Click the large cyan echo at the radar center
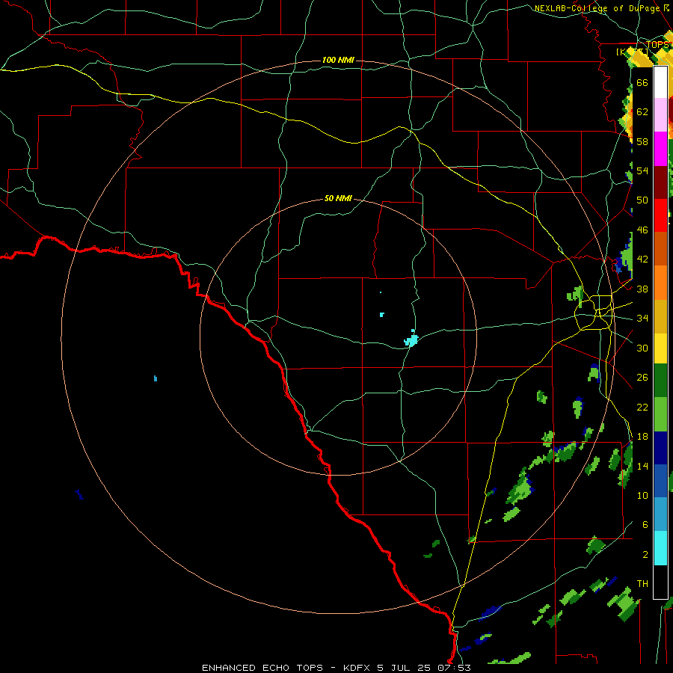The height and width of the screenshot is (673, 673). pos(411,339)
